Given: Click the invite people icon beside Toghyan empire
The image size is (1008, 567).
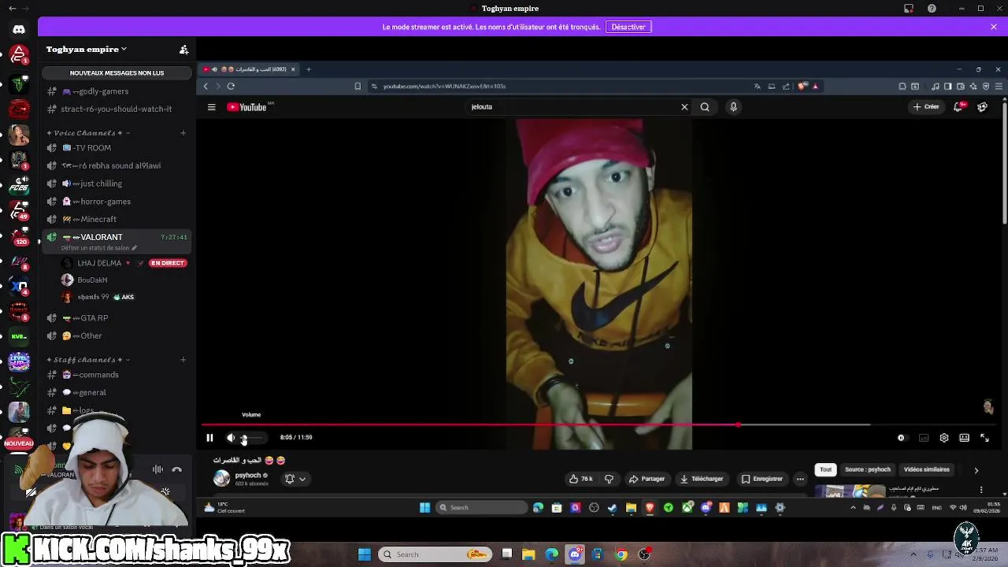Looking at the screenshot, I should point(183,50).
